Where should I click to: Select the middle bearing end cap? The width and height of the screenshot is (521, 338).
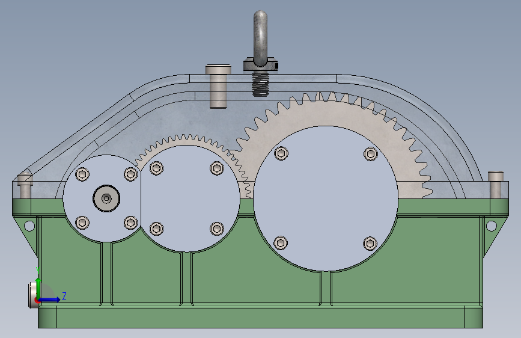pos(190,198)
